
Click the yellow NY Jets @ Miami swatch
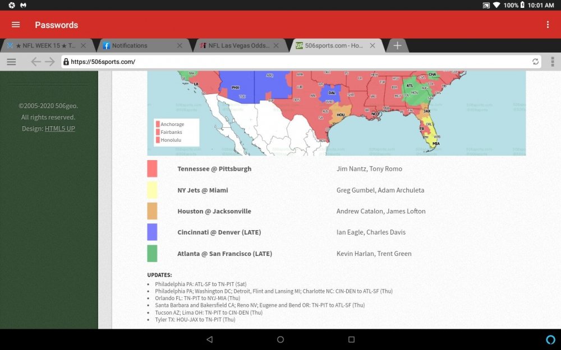(152, 190)
